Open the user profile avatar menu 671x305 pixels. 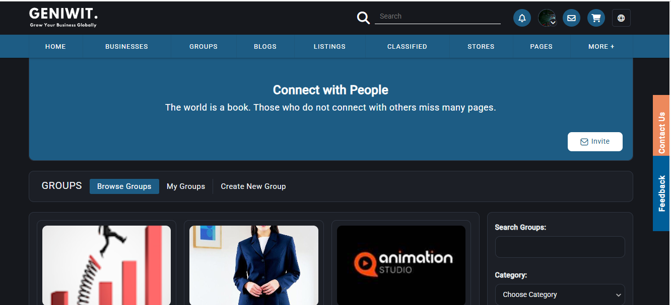(547, 18)
